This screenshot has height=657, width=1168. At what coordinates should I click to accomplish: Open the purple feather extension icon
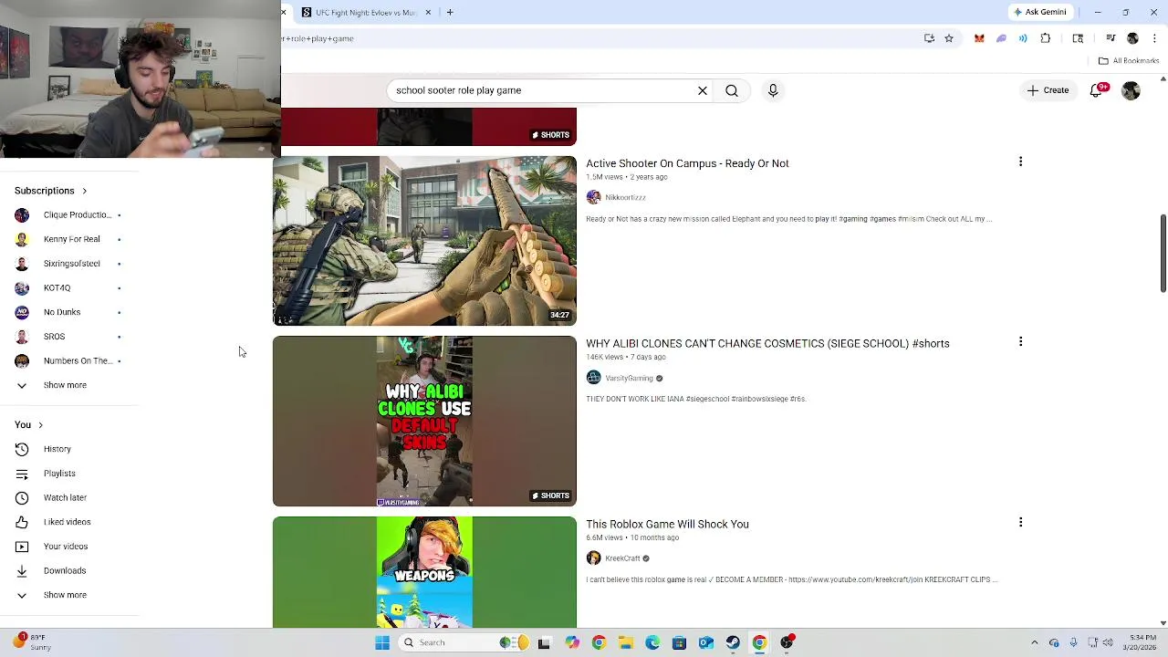(1001, 38)
